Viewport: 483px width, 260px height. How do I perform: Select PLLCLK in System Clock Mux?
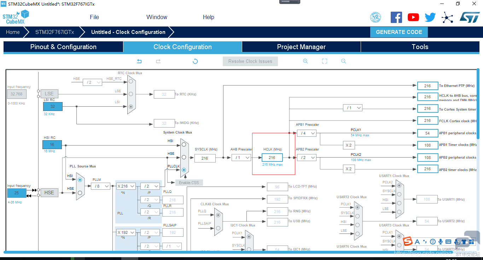tap(184, 170)
